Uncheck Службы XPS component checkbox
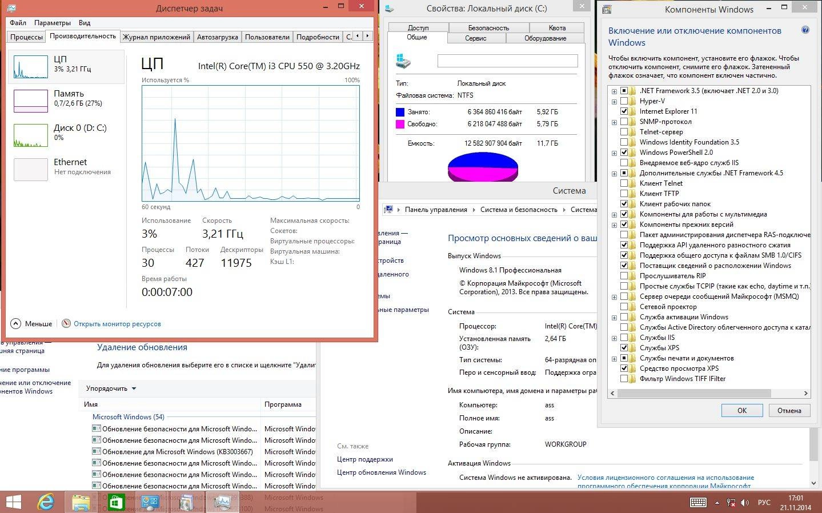Screen dimensions: 822x513 tap(624, 348)
